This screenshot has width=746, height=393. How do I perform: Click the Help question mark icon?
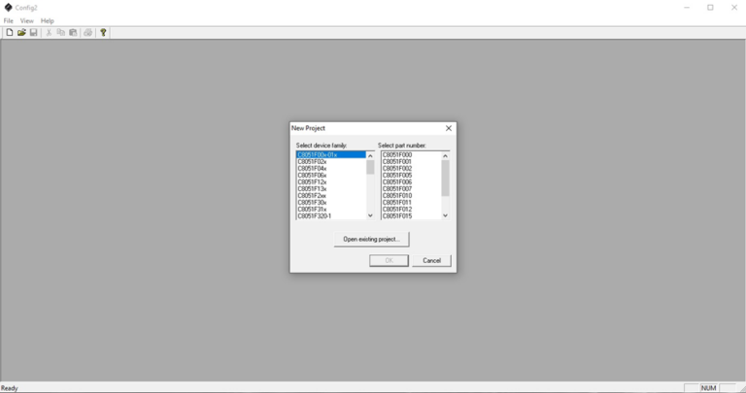[103, 32]
